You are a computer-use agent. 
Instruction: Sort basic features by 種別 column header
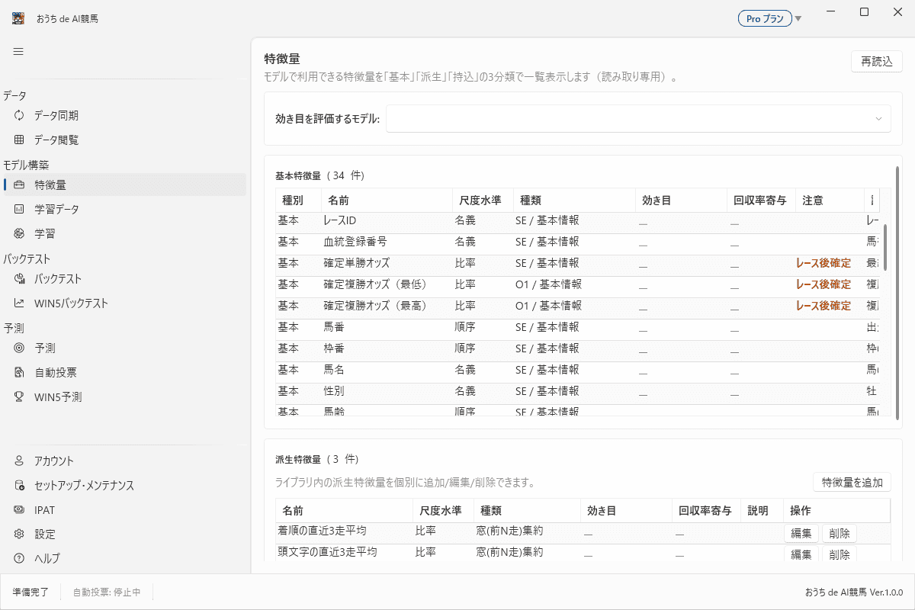click(298, 201)
